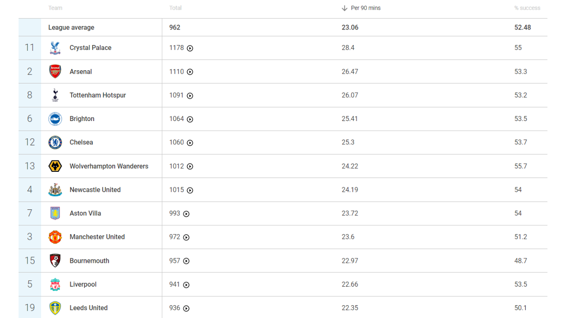Click the Chelsea club badge
Image resolution: width=566 pixels, height=318 pixels.
55,142
